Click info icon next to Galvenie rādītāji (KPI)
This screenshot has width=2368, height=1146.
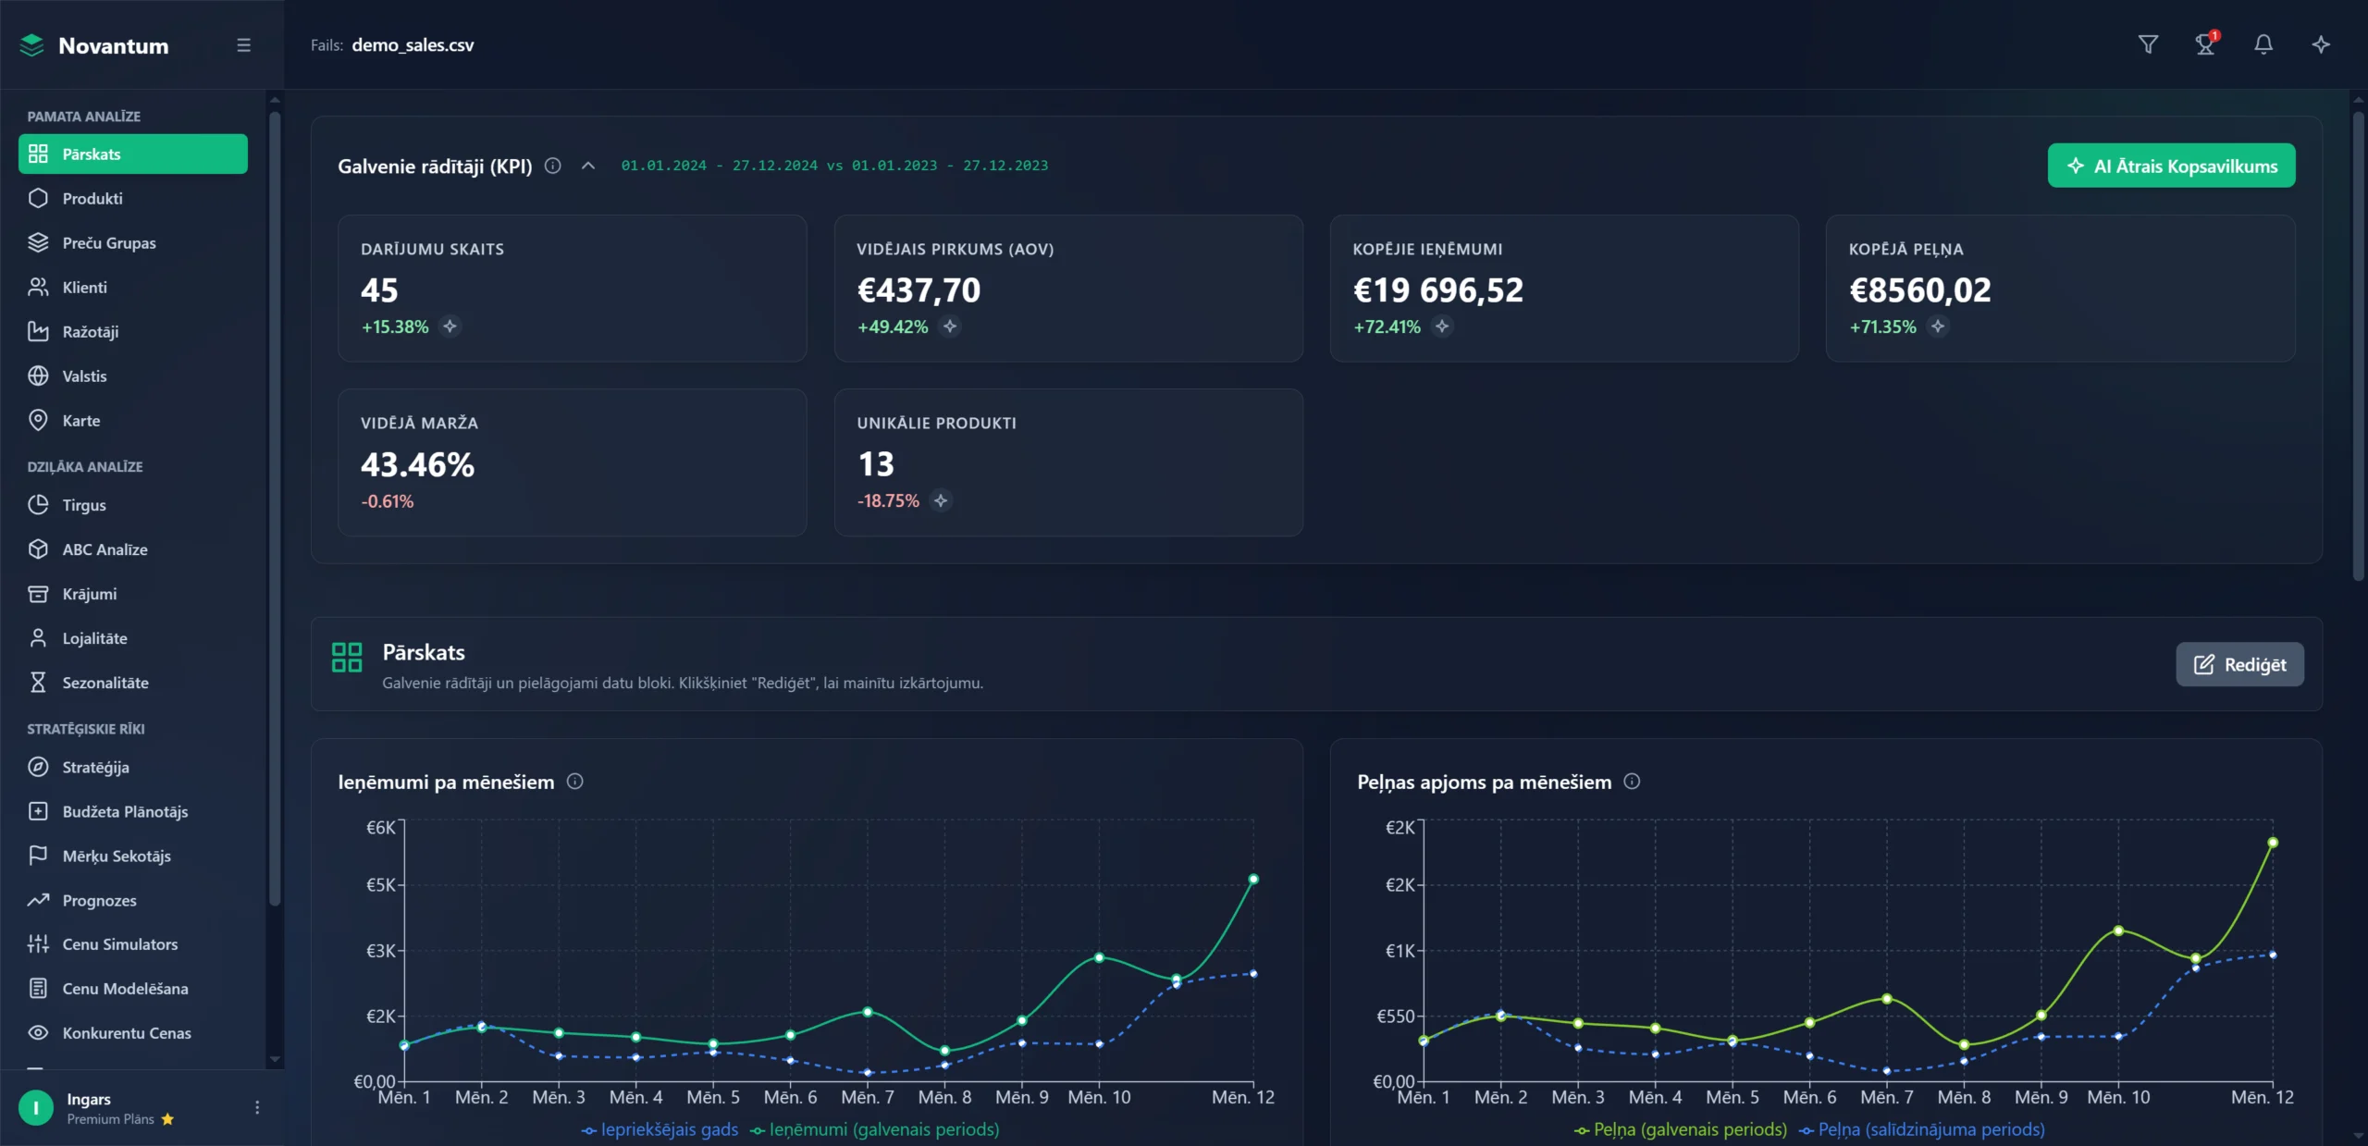[553, 166]
